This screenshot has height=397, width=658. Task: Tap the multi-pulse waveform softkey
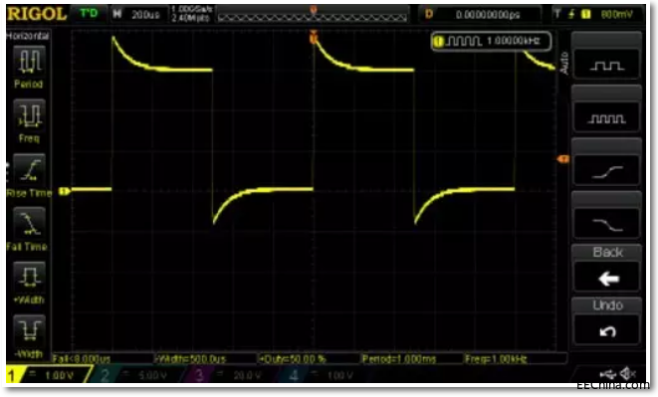pos(606,117)
